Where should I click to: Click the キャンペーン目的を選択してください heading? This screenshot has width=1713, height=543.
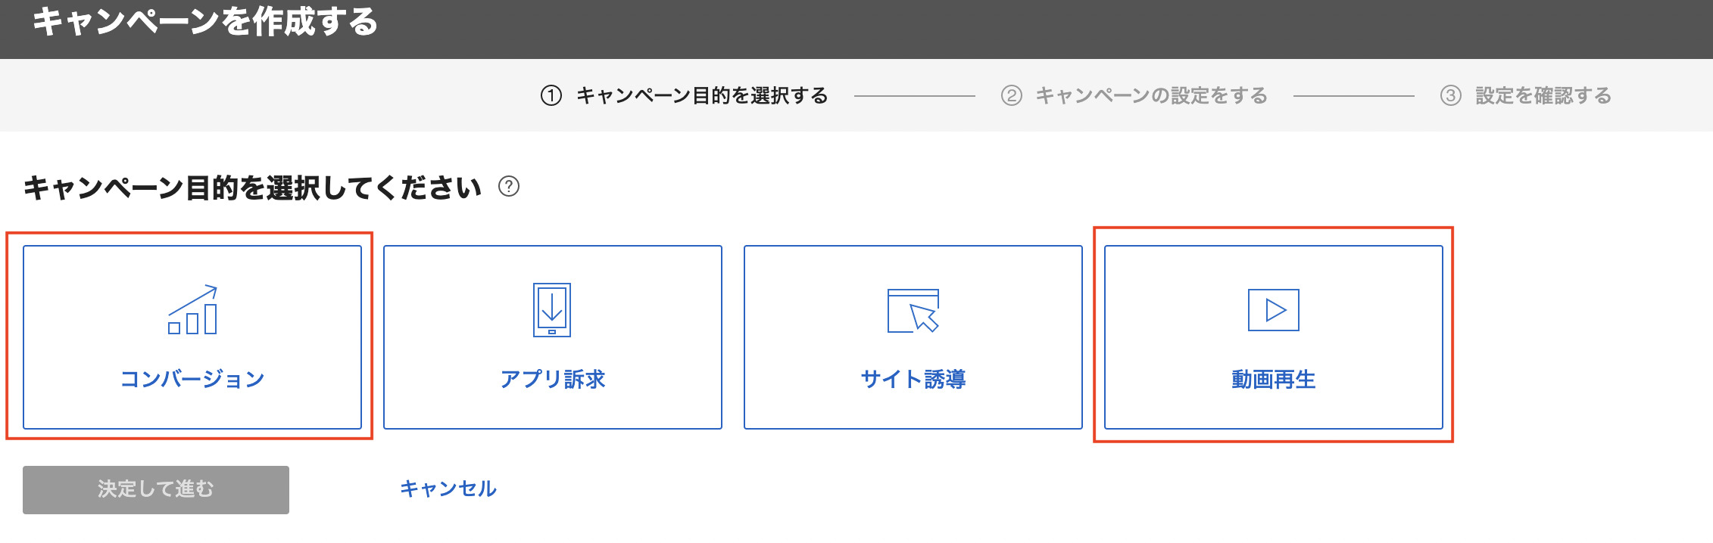tap(252, 188)
